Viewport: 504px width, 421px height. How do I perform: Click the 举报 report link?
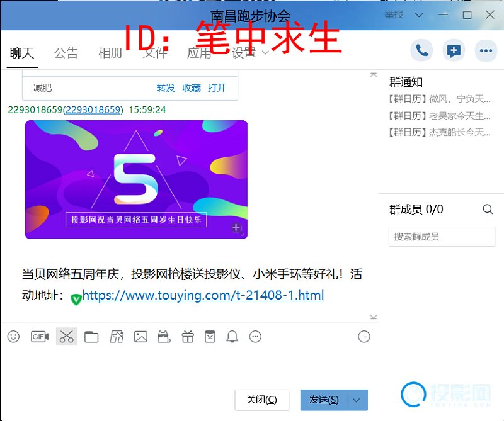(x=394, y=14)
